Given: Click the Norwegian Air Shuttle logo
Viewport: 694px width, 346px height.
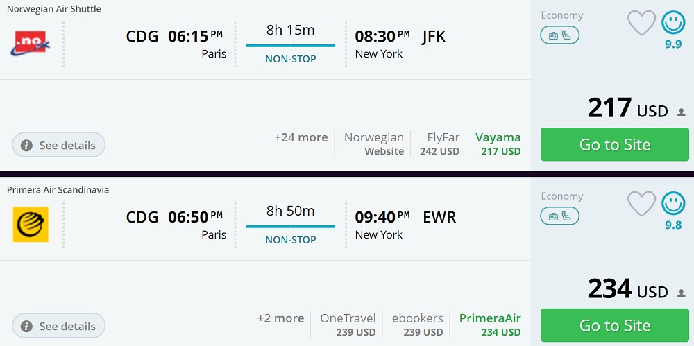Looking at the screenshot, I should click(31, 43).
